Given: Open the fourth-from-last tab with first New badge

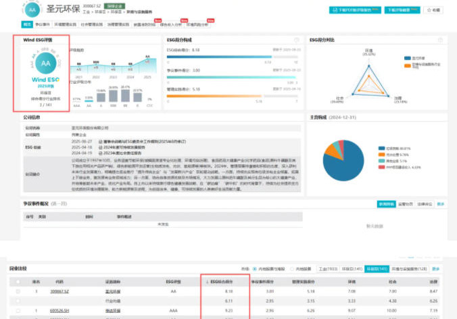Looking at the screenshot, I should click(x=145, y=24).
